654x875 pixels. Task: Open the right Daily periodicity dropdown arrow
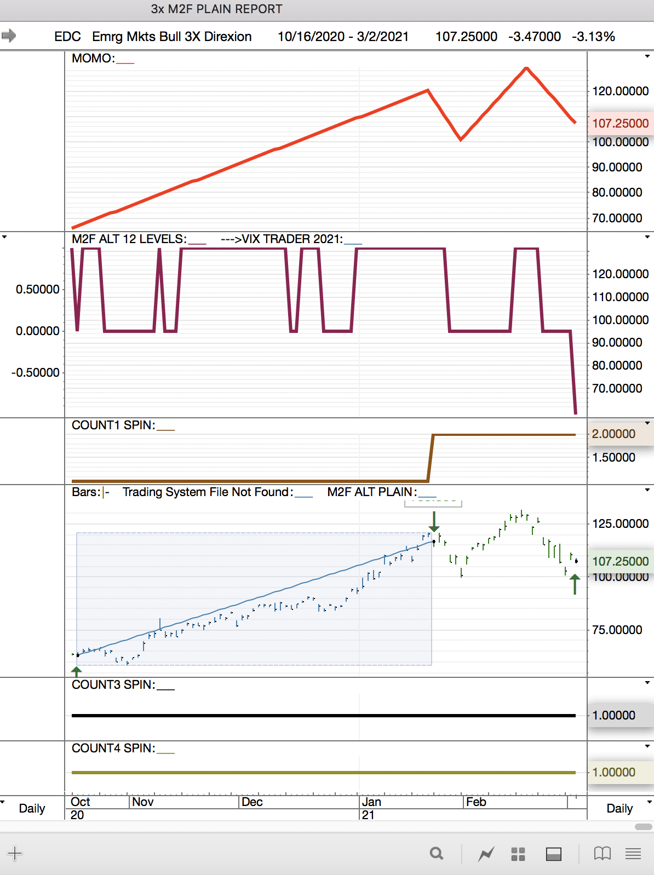[x=650, y=802]
